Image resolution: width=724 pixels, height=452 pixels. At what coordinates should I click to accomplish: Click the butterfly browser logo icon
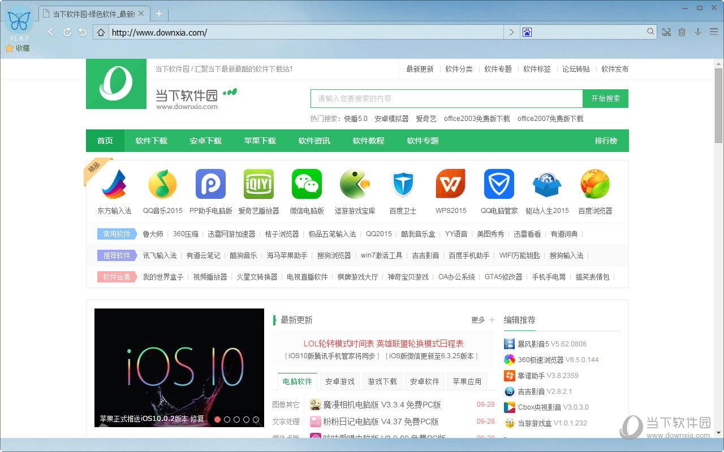point(19,20)
